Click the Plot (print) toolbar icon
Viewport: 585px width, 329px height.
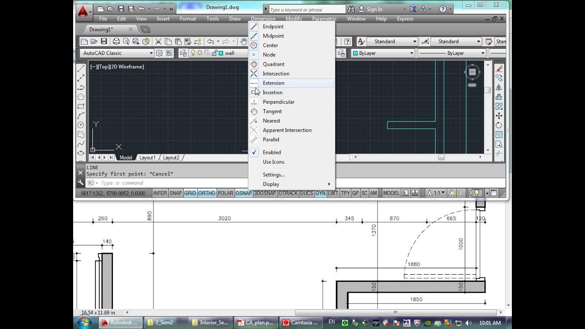(116, 41)
